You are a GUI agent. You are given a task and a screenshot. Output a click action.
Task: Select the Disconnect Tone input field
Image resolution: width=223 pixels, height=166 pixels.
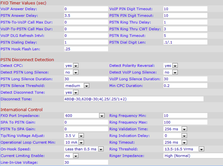coord(134,99)
